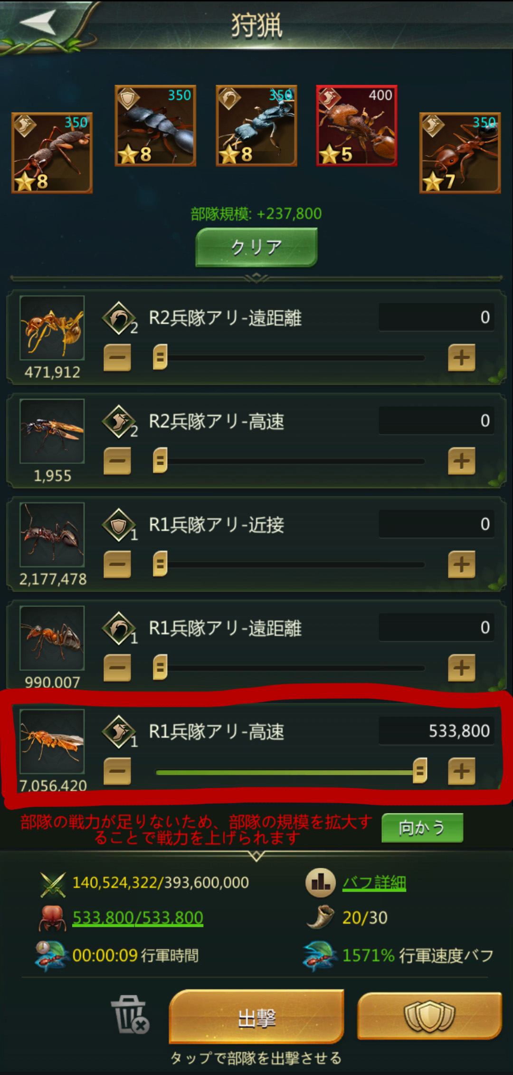513x1075 pixels.
Task: Increase R2 ranged troops with plus
Action: coord(462,357)
